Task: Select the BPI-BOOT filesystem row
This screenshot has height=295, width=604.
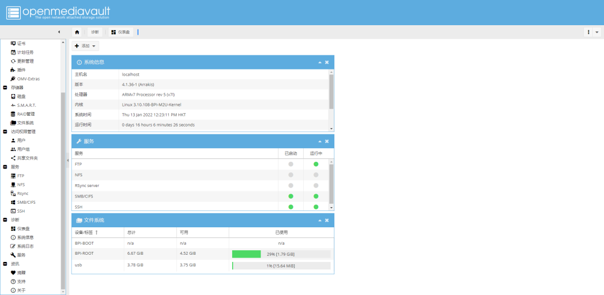Action: tap(202, 244)
